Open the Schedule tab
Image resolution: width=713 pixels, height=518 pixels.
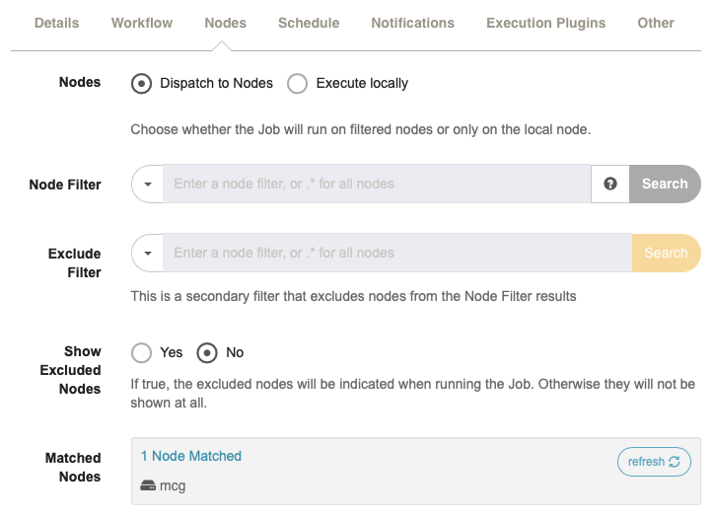pos(309,23)
